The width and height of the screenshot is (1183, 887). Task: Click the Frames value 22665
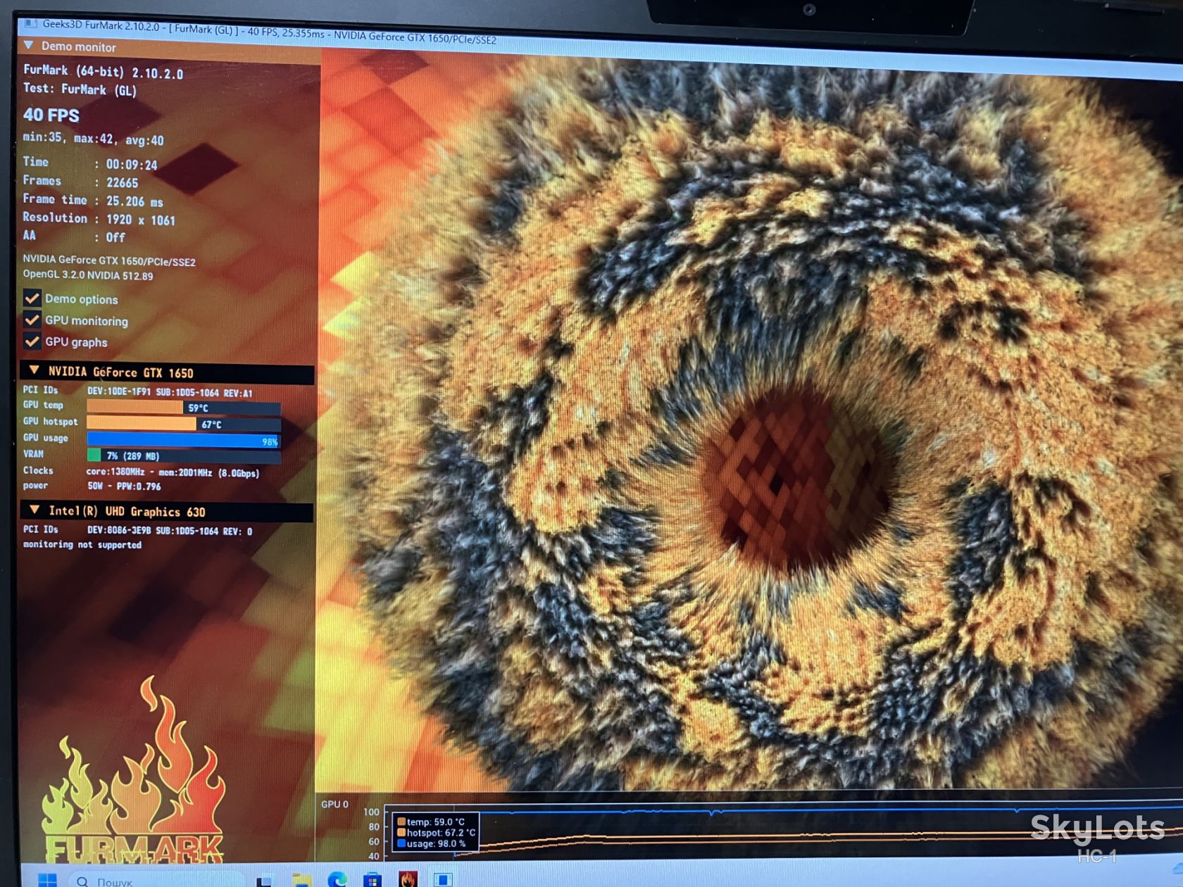tap(122, 182)
